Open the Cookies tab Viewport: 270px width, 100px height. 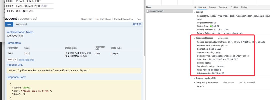click(x=234, y=7)
